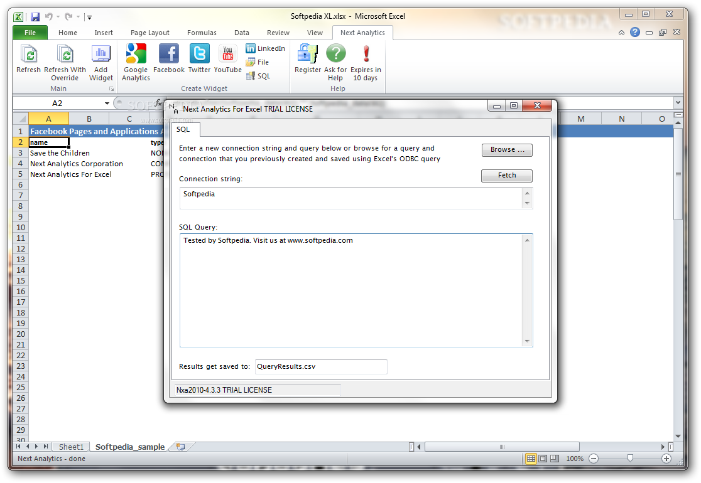The width and height of the screenshot is (701, 483).
Task: Switch to Sheet1 worksheet tab
Action: (x=71, y=447)
